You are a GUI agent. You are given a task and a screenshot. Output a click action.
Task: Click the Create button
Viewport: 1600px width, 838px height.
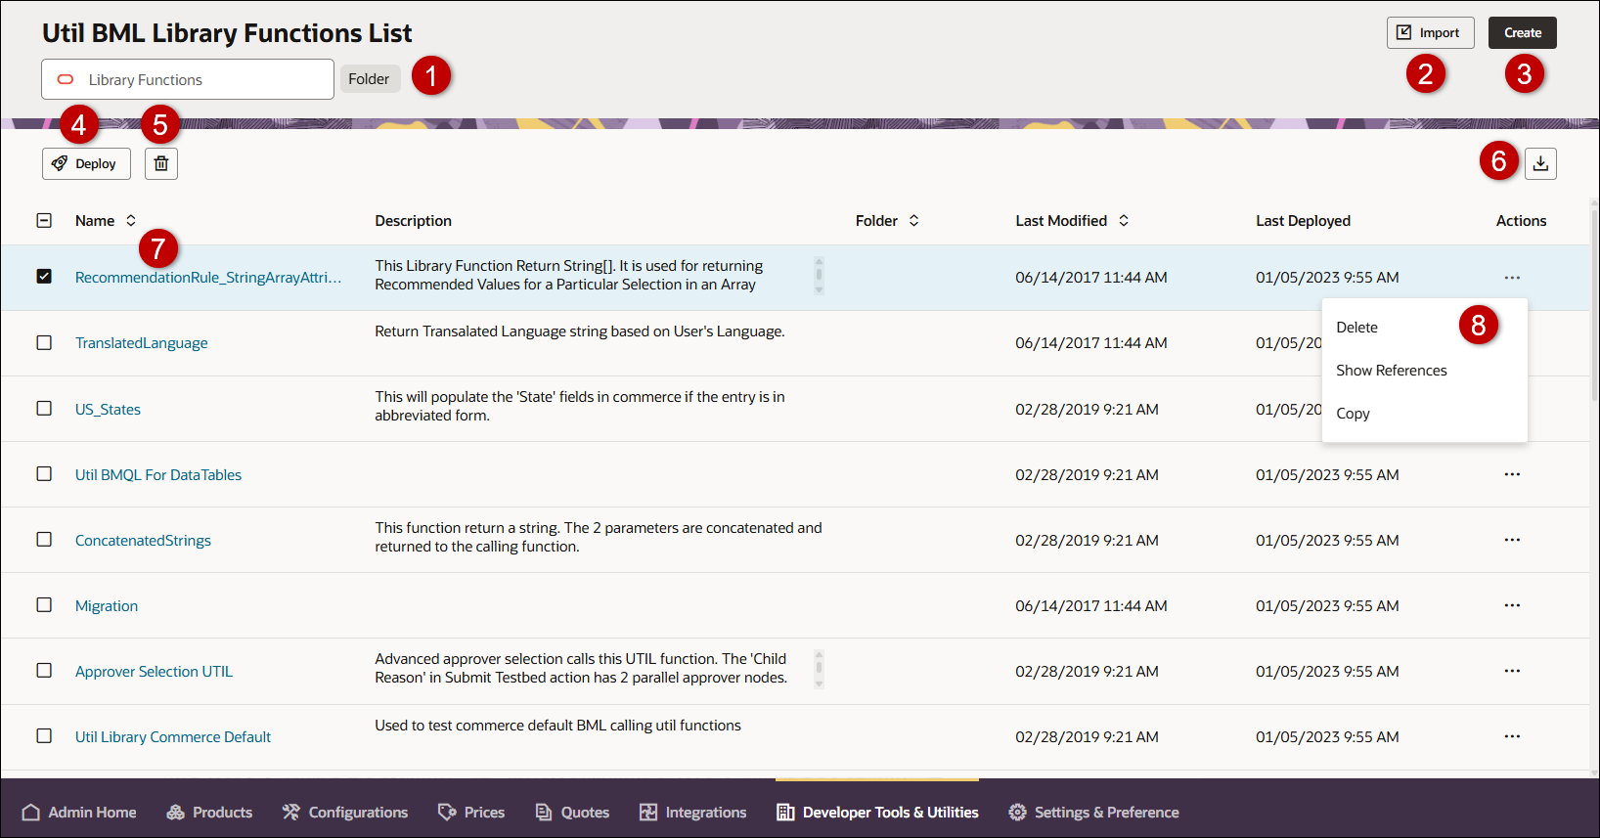tap(1522, 32)
